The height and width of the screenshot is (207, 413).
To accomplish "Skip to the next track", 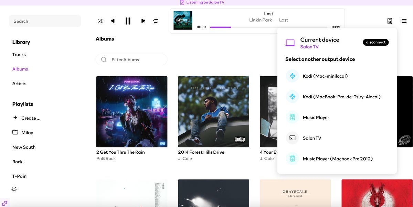I will (x=143, y=21).
